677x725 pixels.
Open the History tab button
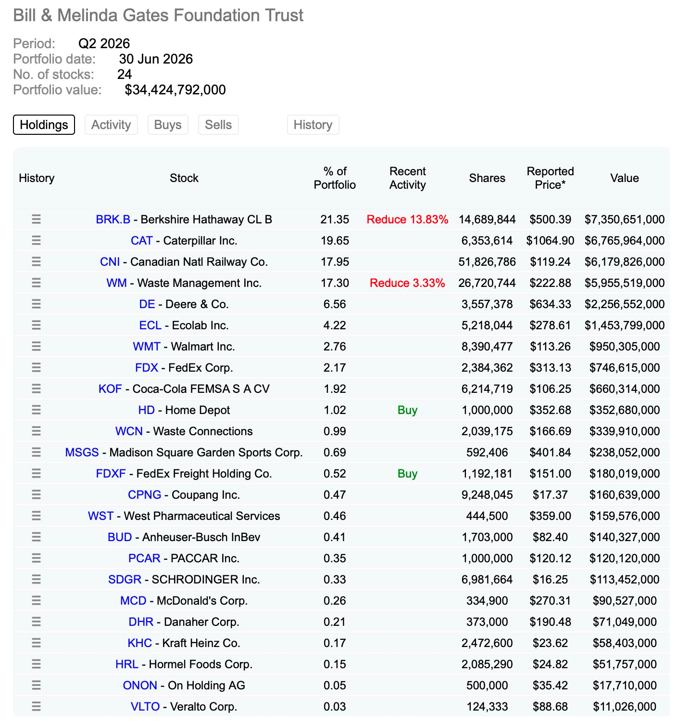point(313,125)
